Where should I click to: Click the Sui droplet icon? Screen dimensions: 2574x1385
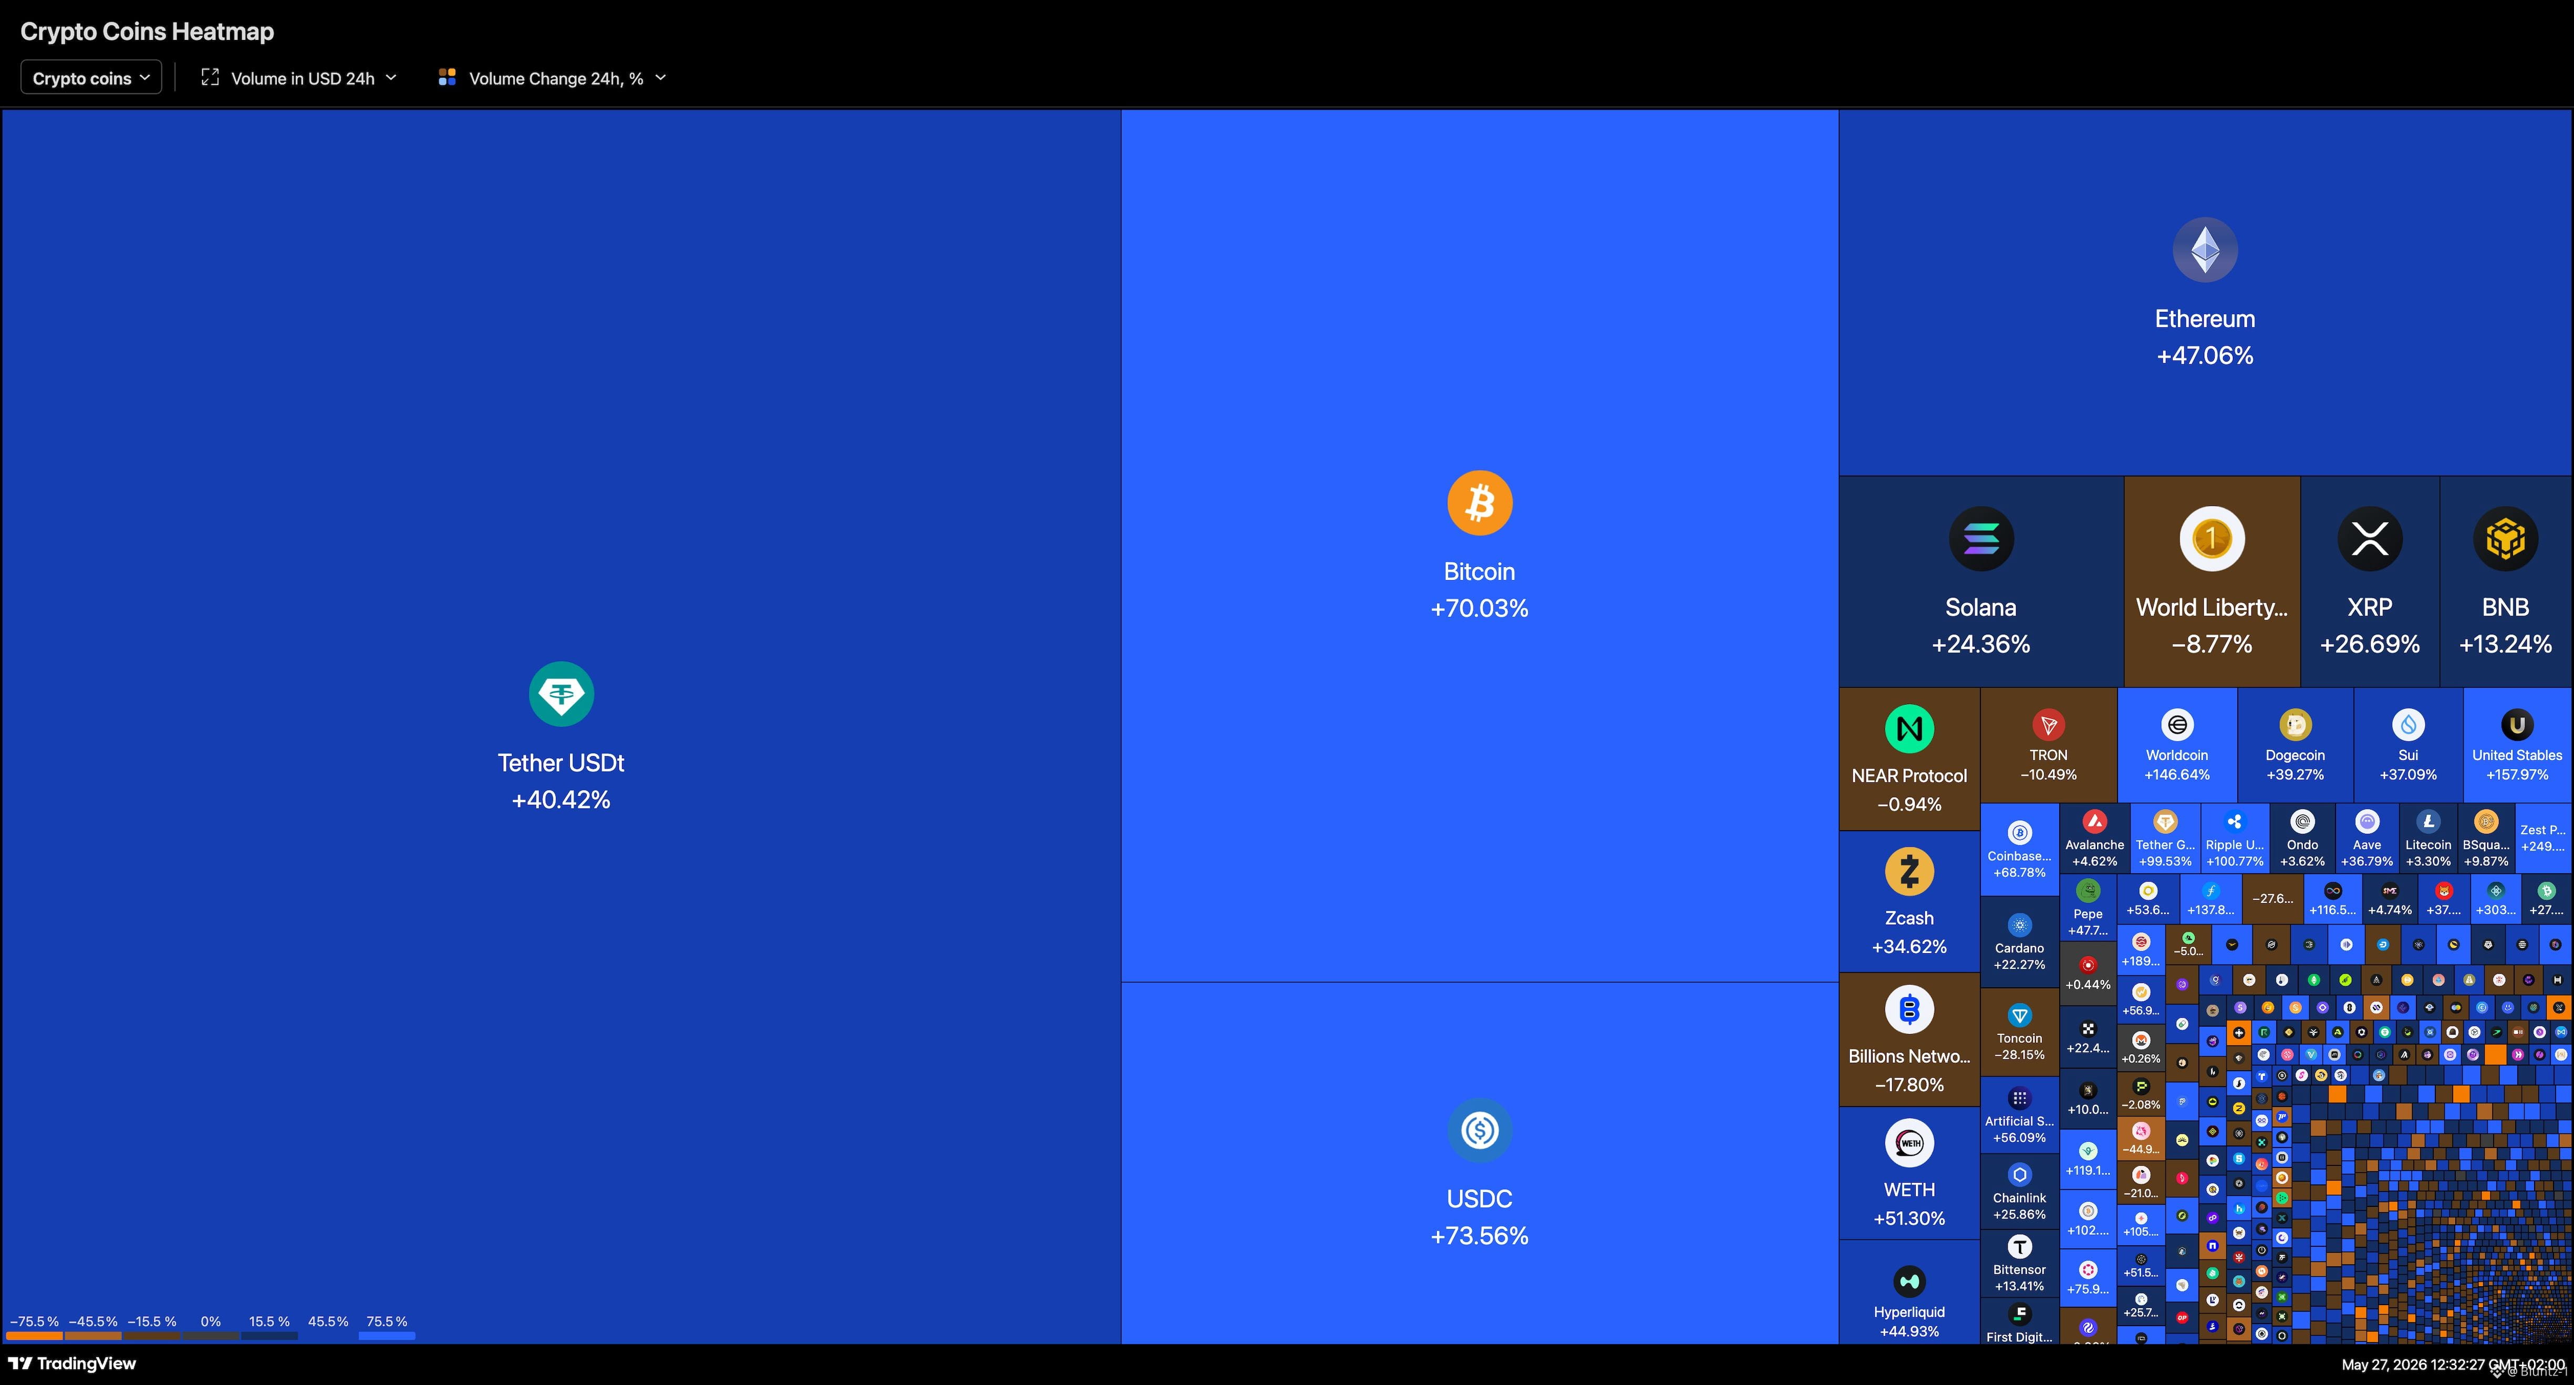tap(2408, 725)
